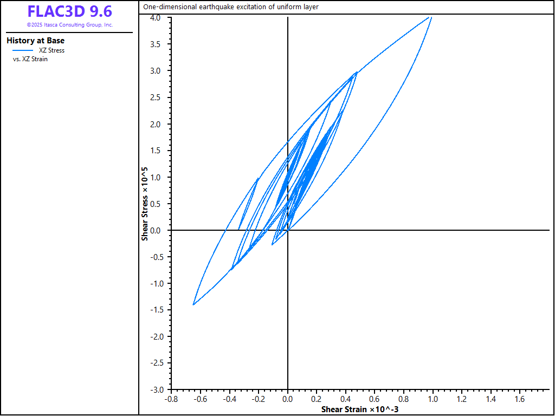Click the origin where the axes cross
The width and height of the screenshot is (555, 416).
click(x=288, y=230)
